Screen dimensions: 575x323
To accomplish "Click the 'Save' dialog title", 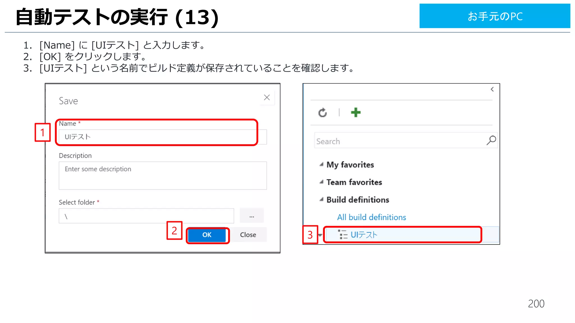I will point(68,101).
